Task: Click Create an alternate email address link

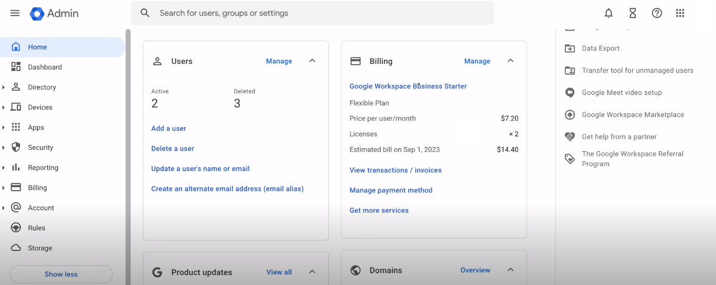Action: pyautogui.click(x=227, y=189)
